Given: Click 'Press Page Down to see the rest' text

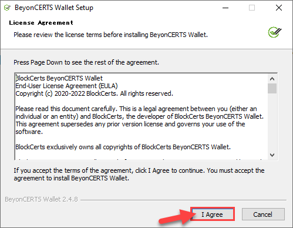Looking at the screenshot, I should (86, 62).
